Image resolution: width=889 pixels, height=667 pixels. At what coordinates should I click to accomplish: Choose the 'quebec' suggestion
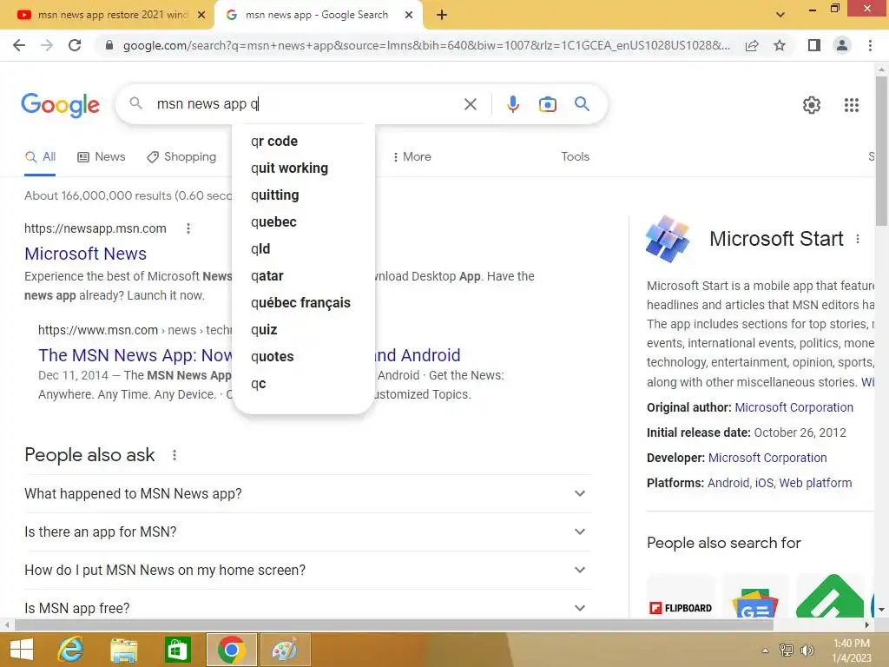(x=303, y=221)
